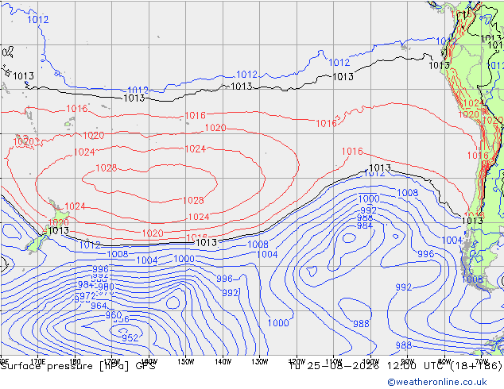Click the 1013 label beside New Zealand
This screenshot has height=389, width=504.
(x=59, y=230)
